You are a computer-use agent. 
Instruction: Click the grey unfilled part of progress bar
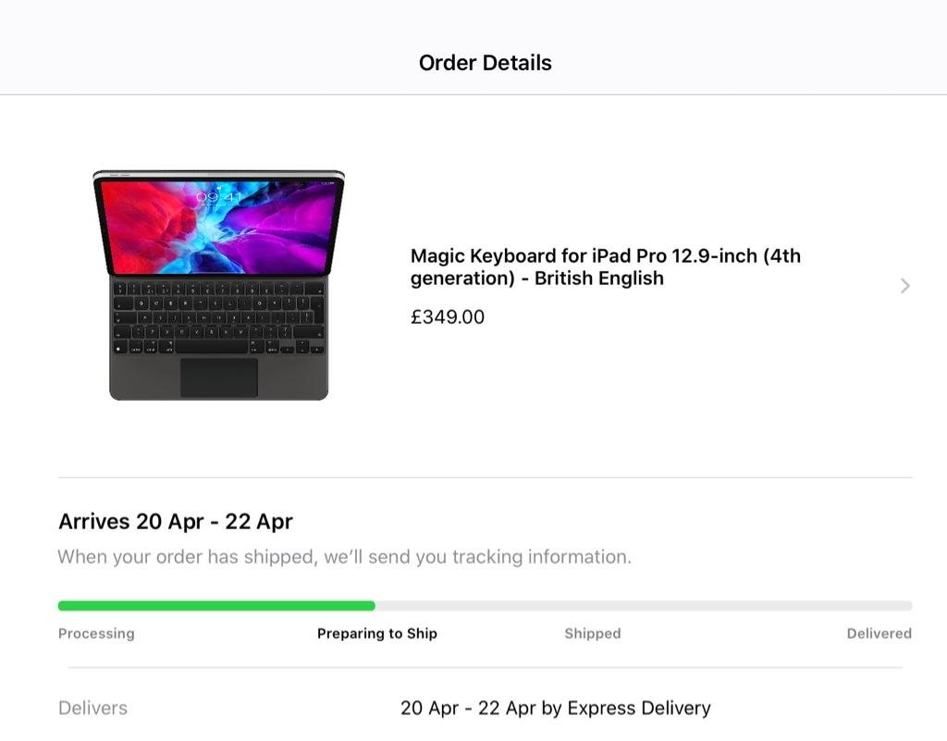[x=643, y=606]
